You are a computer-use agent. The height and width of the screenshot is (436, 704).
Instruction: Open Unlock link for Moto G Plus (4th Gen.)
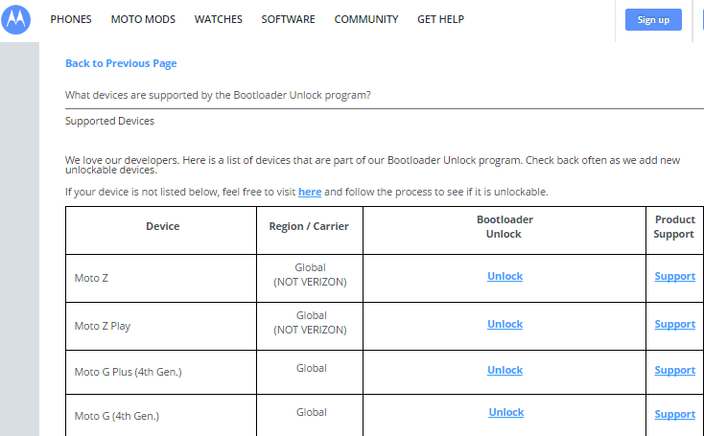[505, 370]
